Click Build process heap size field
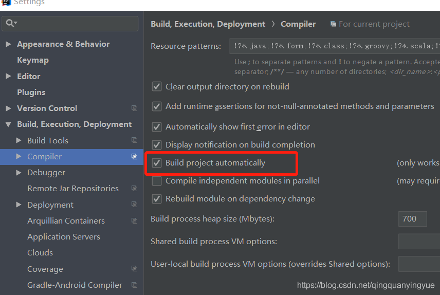Screen dimensions: 440x295 412,219
